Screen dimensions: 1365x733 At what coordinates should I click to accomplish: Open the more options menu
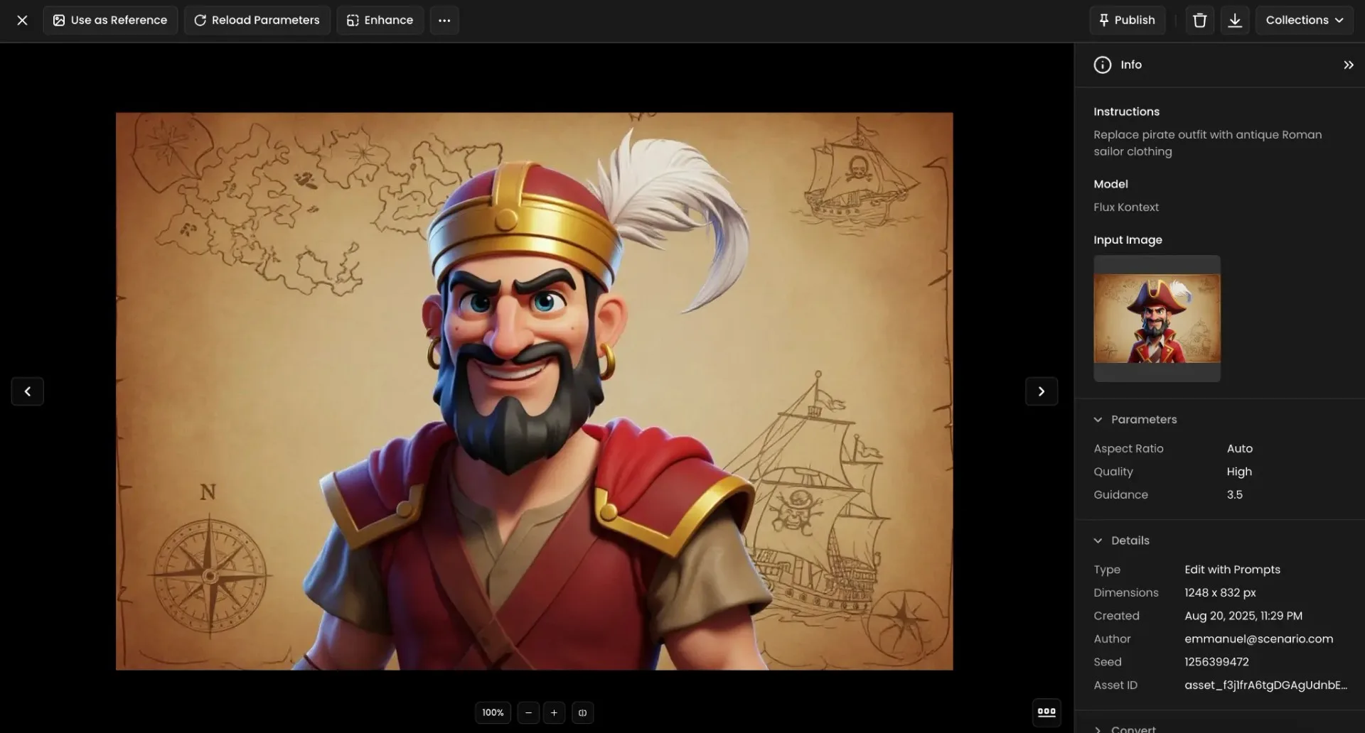(x=444, y=20)
